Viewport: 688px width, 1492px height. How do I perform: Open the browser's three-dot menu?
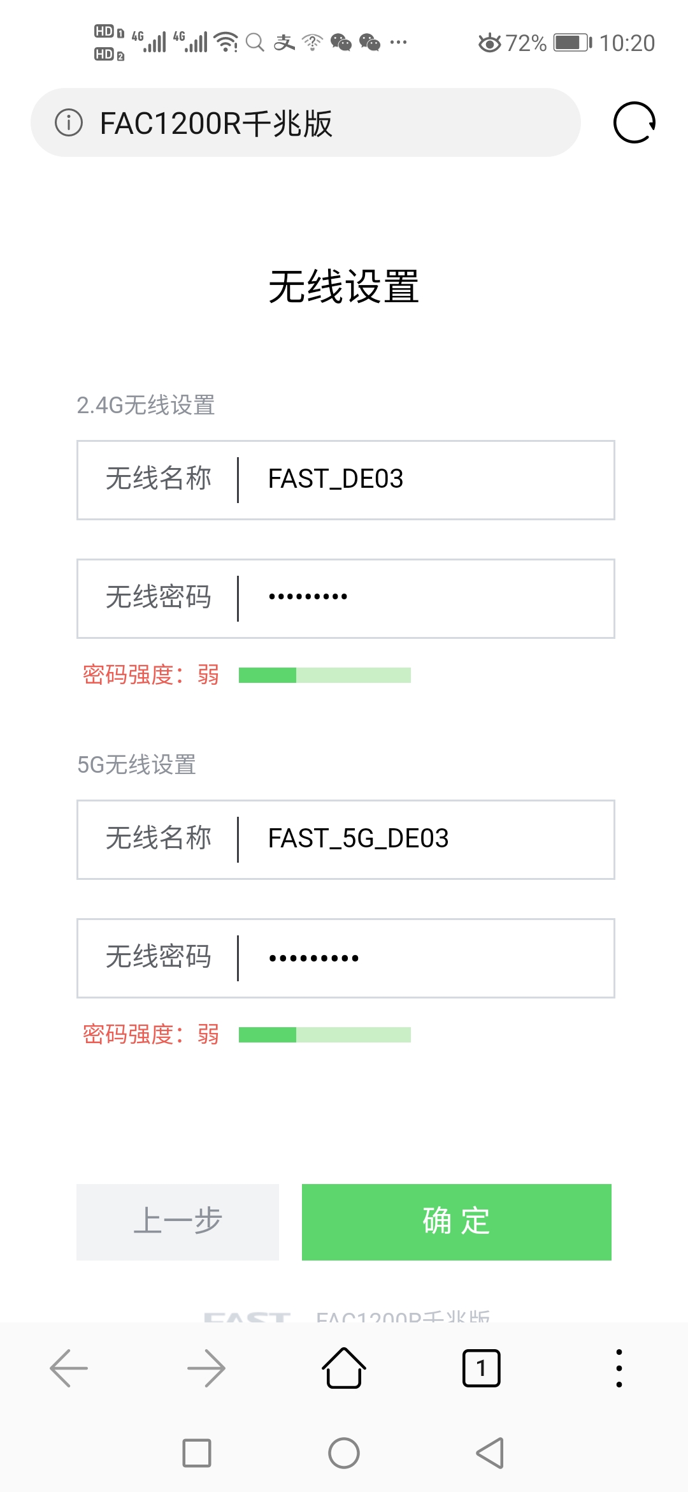[x=618, y=1367]
